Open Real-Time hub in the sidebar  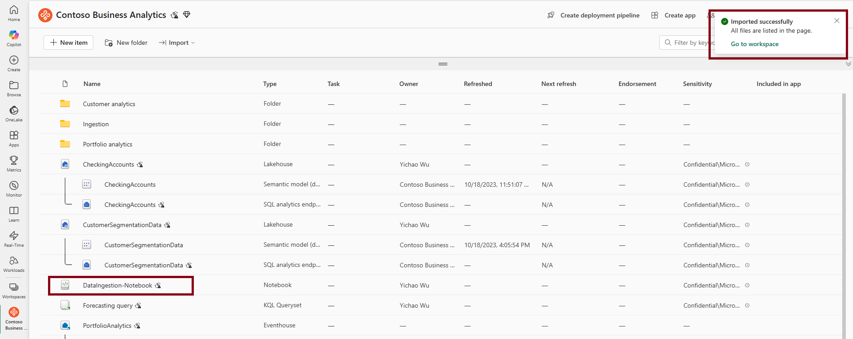pyautogui.click(x=14, y=239)
